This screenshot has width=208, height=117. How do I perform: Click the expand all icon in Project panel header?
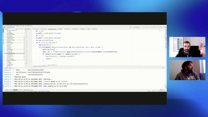[18, 29]
